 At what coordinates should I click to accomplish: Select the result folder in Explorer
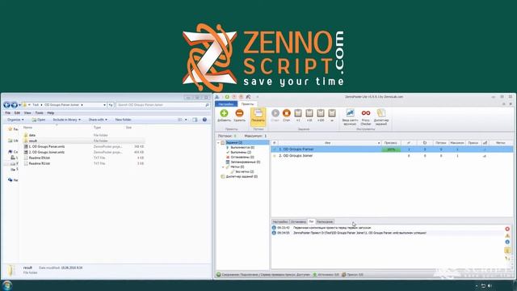pos(33,141)
